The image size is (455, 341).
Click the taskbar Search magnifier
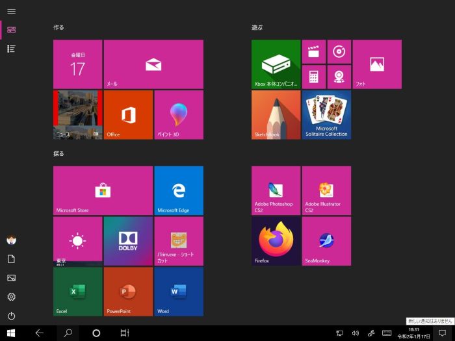click(x=68, y=333)
